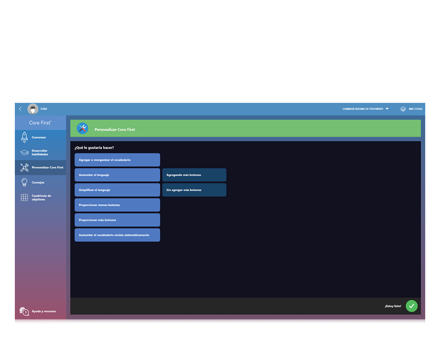Open Mis Cosas label

click(x=415, y=109)
